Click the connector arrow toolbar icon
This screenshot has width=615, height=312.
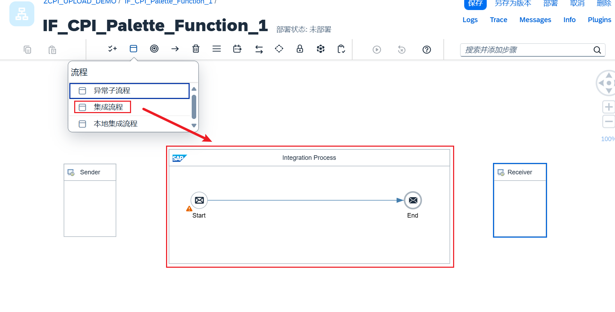pyautogui.click(x=175, y=49)
